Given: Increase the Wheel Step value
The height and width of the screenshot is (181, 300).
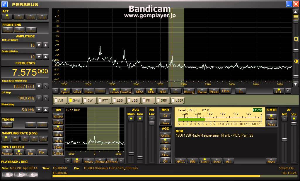Looking at the screenshot, I should point(45,110).
